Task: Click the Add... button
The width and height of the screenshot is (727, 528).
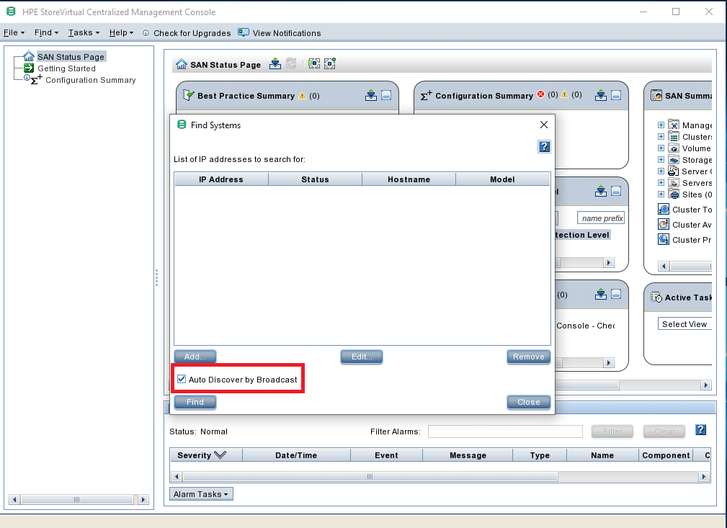Action: tap(195, 357)
